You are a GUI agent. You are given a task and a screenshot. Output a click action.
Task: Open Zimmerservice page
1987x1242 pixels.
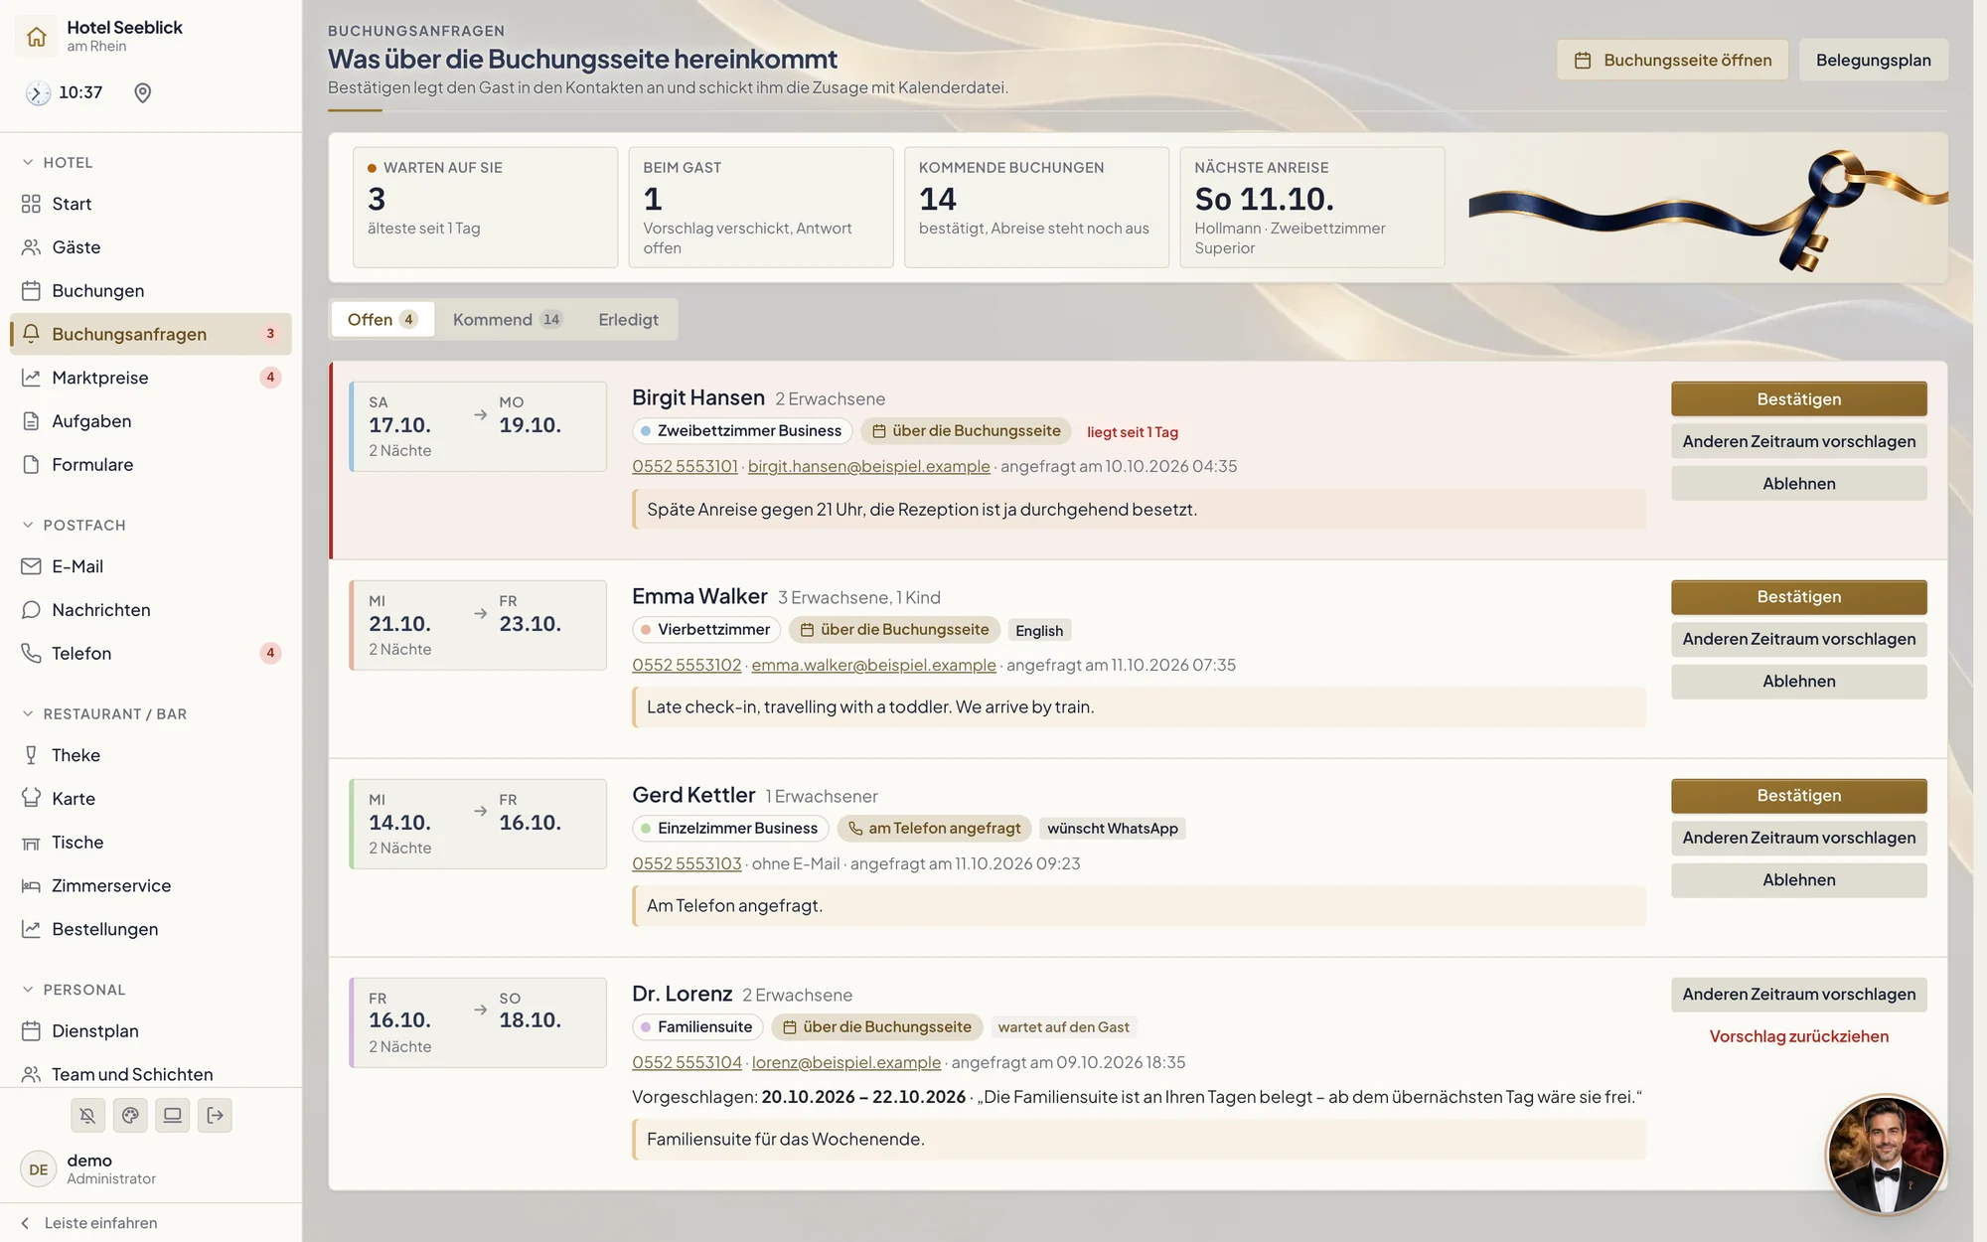point(151,886)
